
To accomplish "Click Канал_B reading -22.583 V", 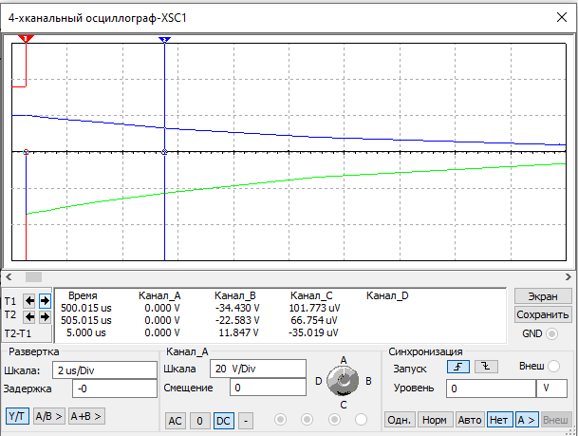I will 237,320.
